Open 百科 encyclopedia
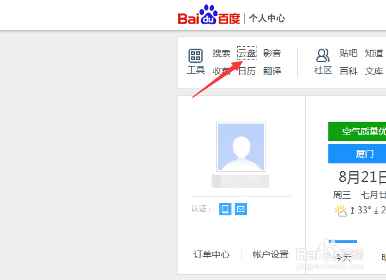Image resolution: width=386 pixels, height=280 pixels. point(348,71)
